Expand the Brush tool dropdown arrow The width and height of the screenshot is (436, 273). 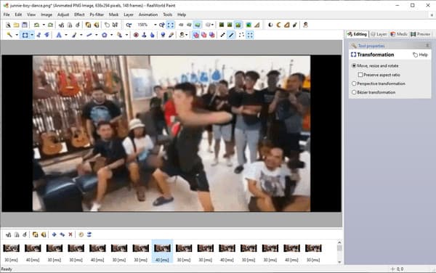tap(81, 35)
